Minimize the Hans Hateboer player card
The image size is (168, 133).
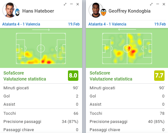[x=71, y=4]
